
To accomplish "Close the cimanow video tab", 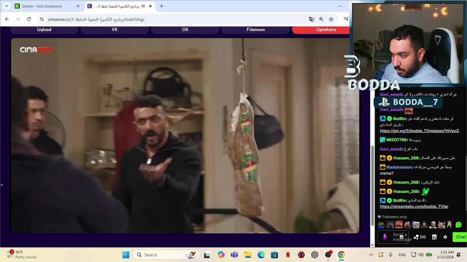I will pos(150,6).
